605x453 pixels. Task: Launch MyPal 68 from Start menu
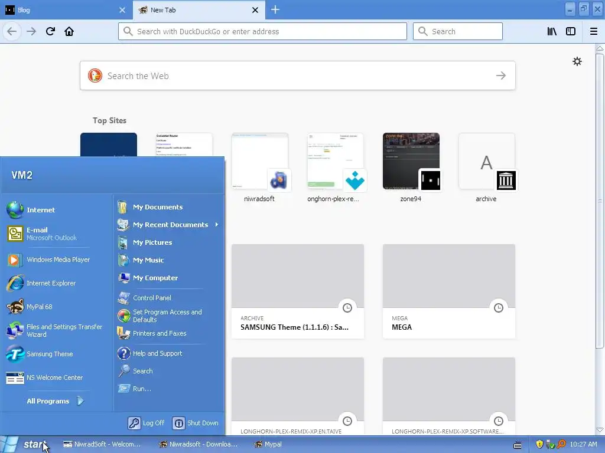pos(57,307)
